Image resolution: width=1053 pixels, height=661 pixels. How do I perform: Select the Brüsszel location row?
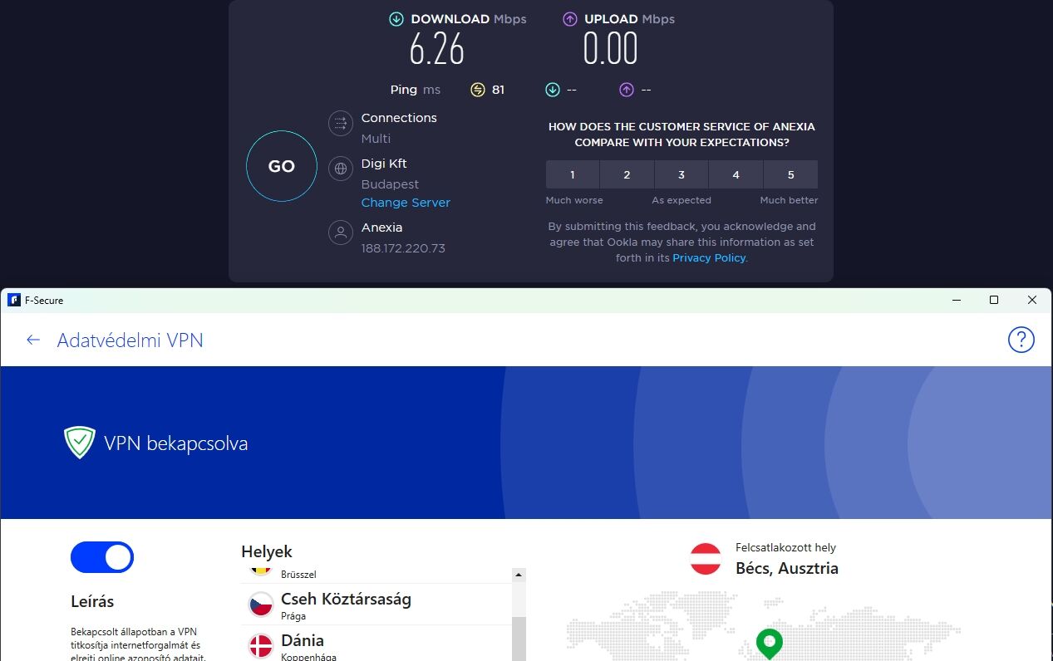coord(376,575)
